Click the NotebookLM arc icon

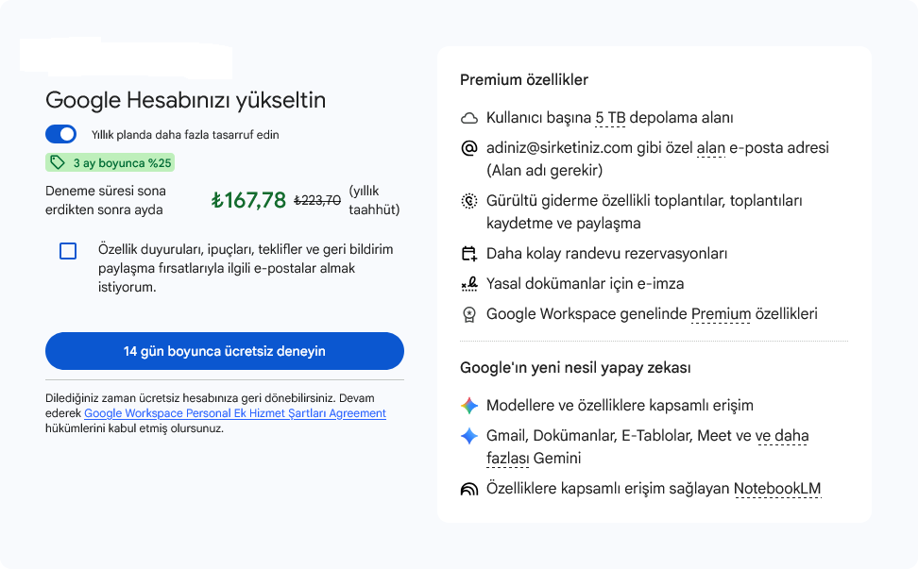469,489
